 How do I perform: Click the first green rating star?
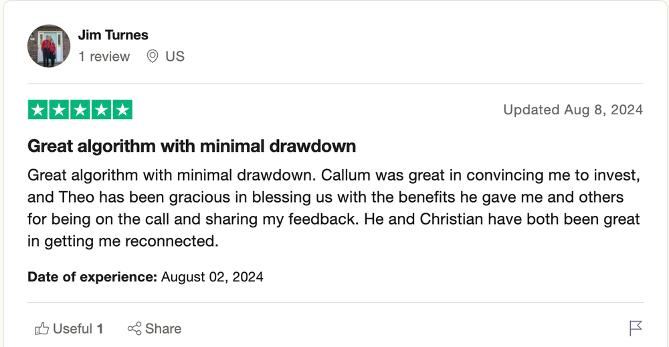tap(37, 110)
